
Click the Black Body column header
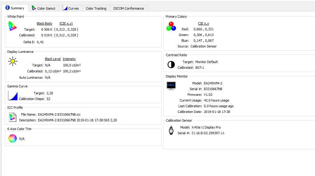pos(45,23)
